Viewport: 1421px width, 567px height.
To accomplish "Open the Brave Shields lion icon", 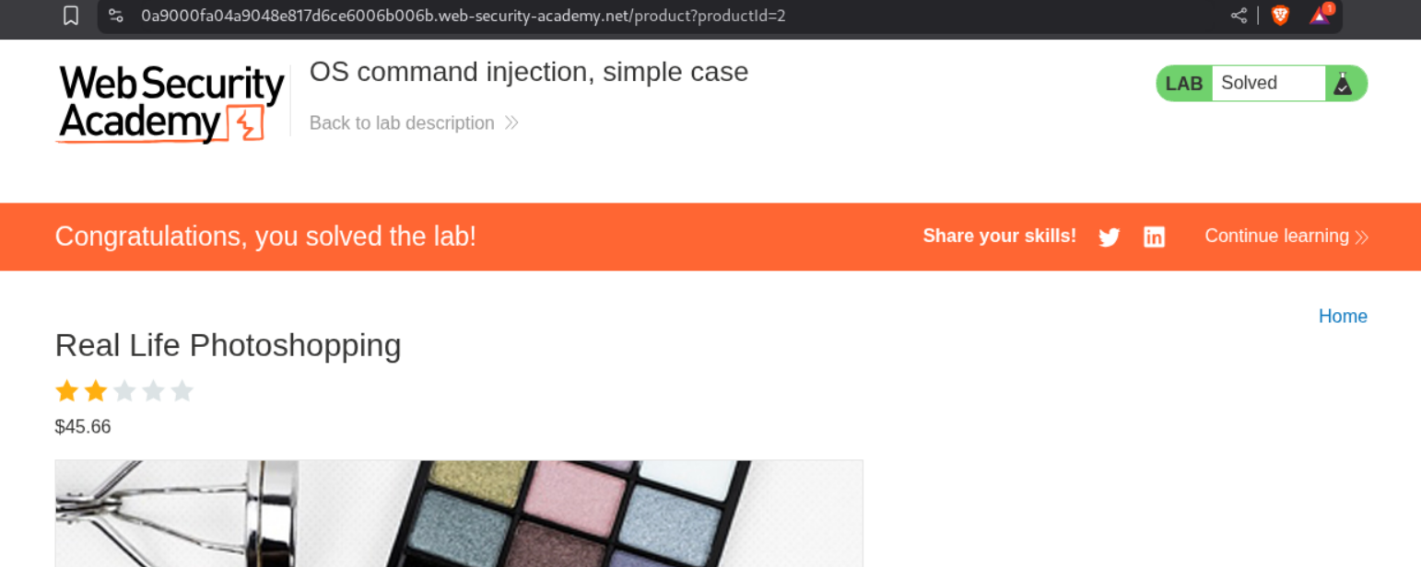I will click(1280, 16).
